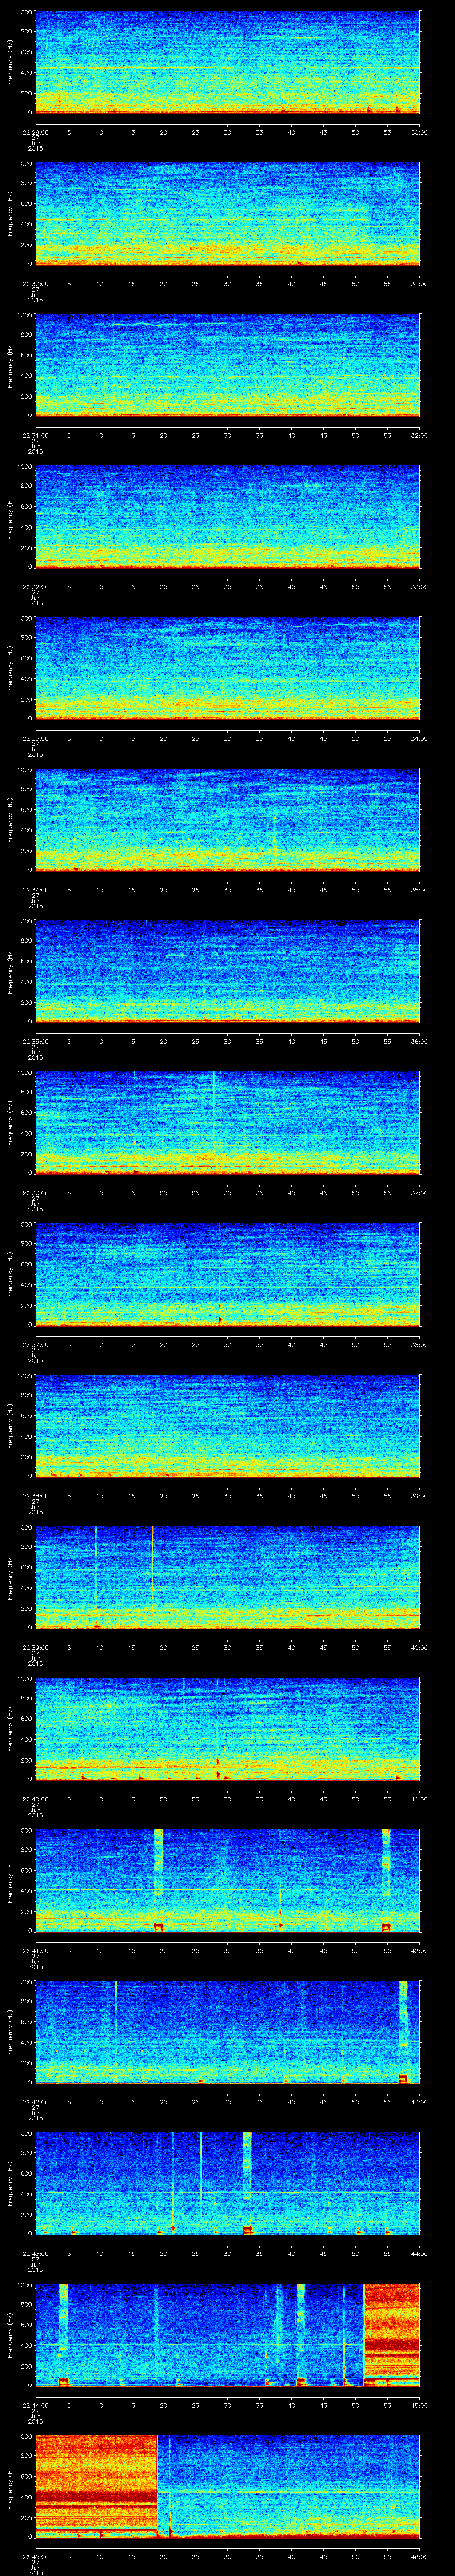Image resolution: width=455 pixels, height=2576 pixels.
Task: Open the spectrogram panel starting 22:35:00
Action: point(228,971)
